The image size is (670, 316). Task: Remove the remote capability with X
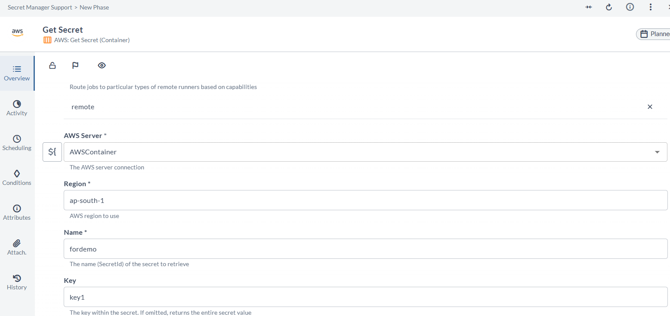click(x=650, y=107)
